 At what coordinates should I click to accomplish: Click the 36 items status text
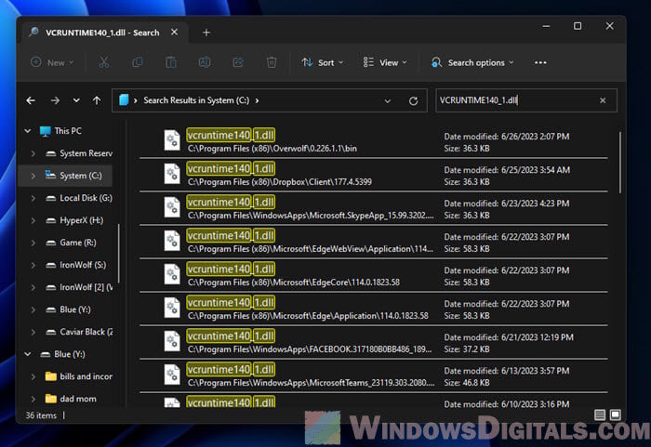pyautogui.click(x=41, y=415)
